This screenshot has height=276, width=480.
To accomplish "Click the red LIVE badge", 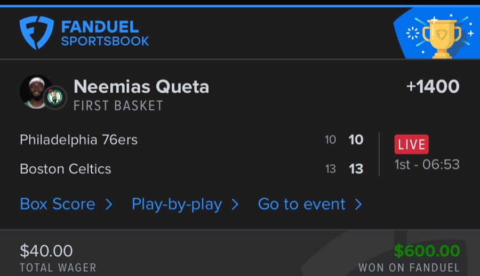I will pos(411,144).
